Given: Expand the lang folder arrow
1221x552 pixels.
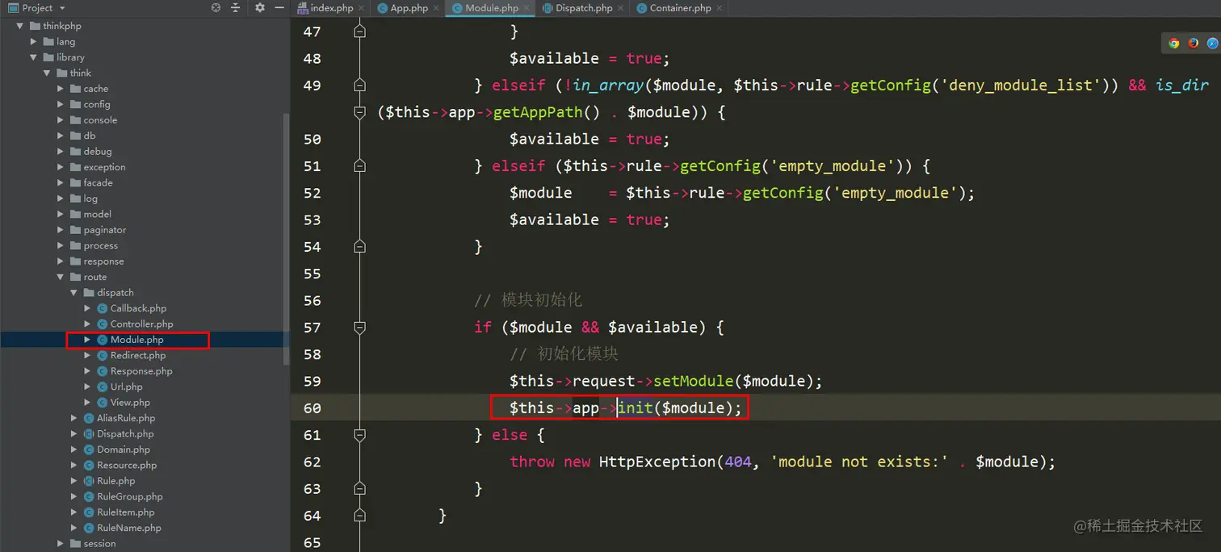Looking at the screenshot, I should [x=34, y=42].
